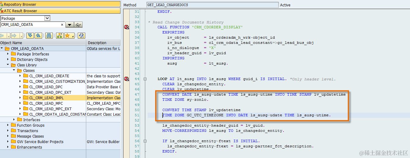Expand the CL_CRM_LEAD_CREATE class node
This screenshot has height=158, width=410.
20,76
